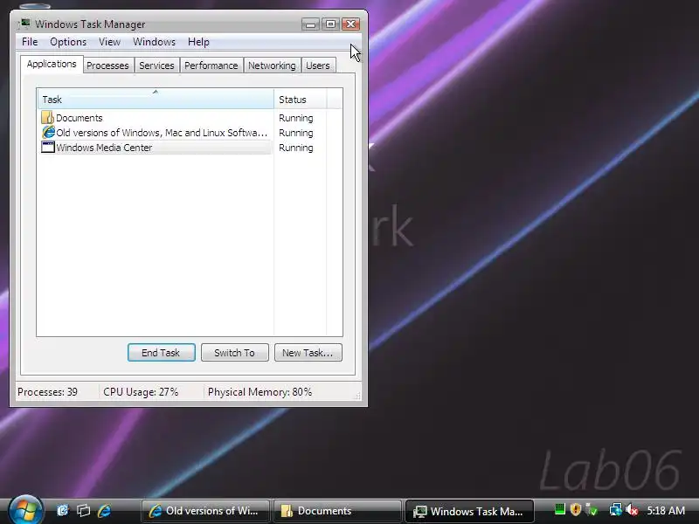Switch to the Processes tab
This screenshot has width=699, height=524.
point(107,65)
